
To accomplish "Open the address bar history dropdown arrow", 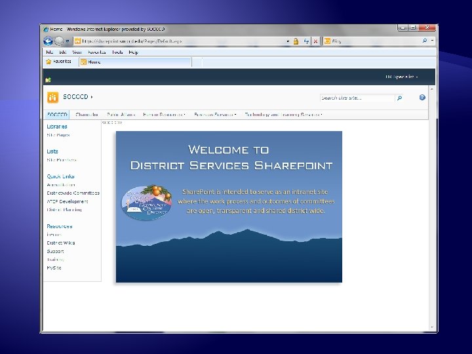I will click(x=288, y=41).
